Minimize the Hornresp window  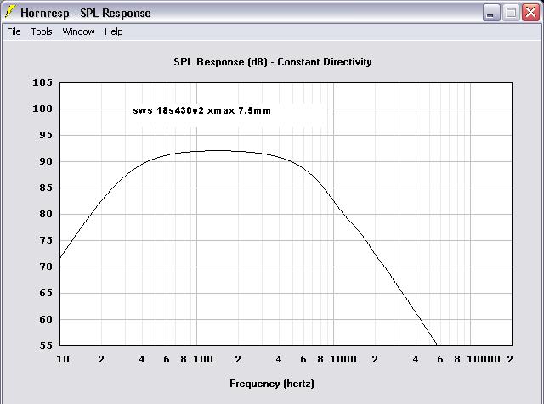tap(490, 13)
